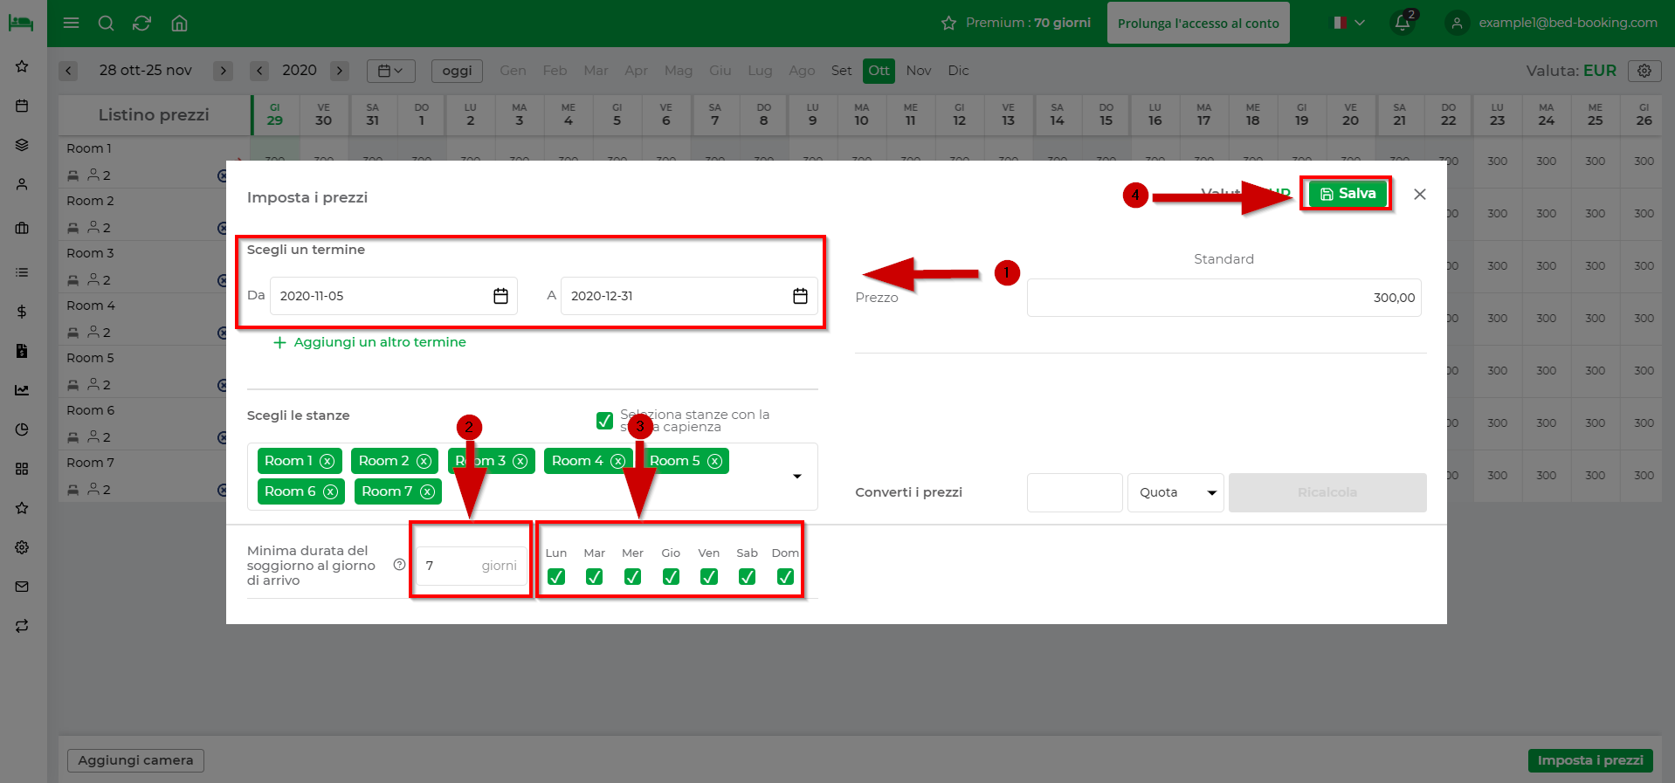The image size is (1675, 783).
Task: Open the language flag dropdown
Action: click(1348, 23)
